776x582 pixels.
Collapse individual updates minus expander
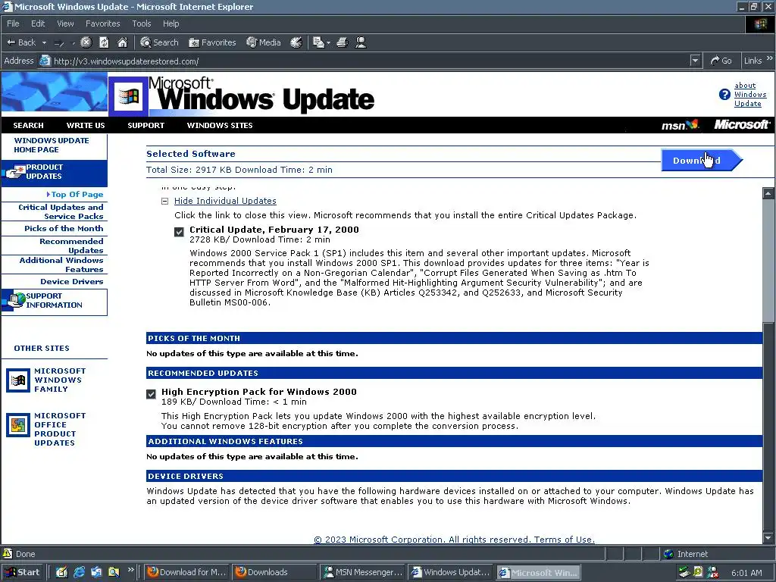point(164,201)
